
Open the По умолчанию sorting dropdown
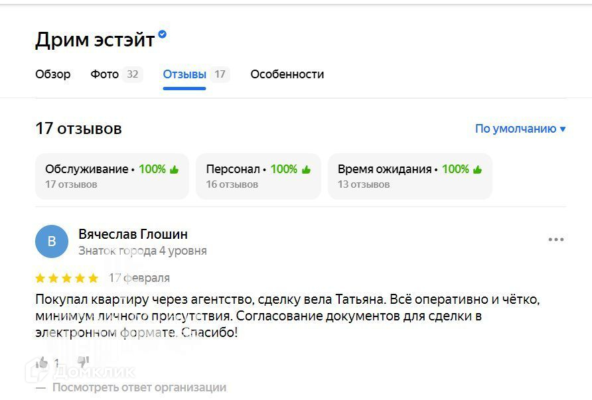click(520, 129)
